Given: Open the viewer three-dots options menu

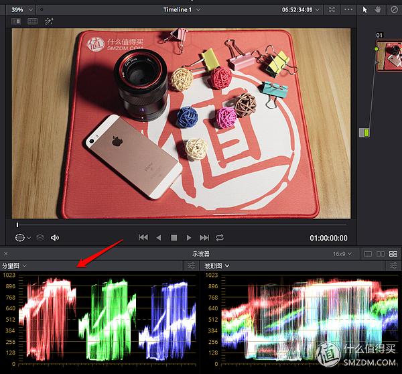Looking at the screenshot, I should [x=348, y=10].
